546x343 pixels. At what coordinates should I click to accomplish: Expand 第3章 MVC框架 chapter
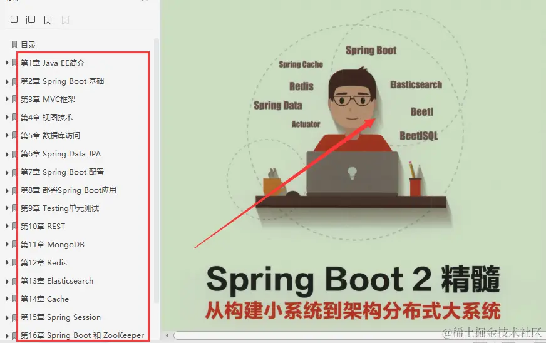[7, 100]
